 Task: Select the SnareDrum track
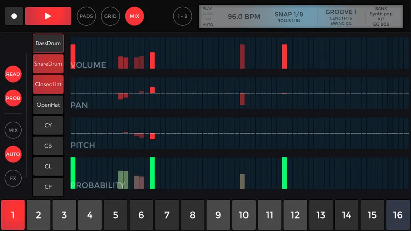pos(48,64)
